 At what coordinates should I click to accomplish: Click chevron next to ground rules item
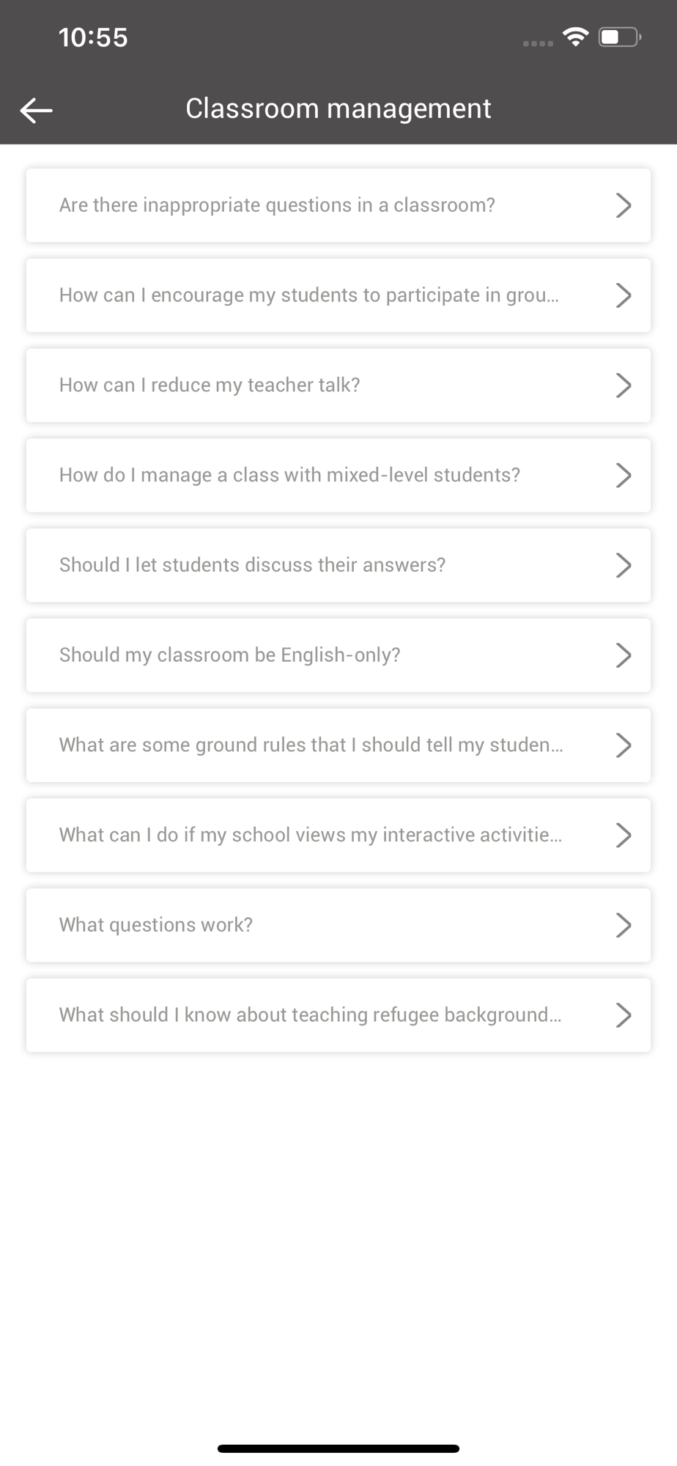click(x=624, y=745)
